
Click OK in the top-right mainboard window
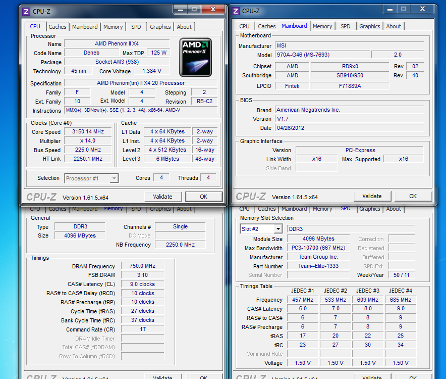pos(413,196)
